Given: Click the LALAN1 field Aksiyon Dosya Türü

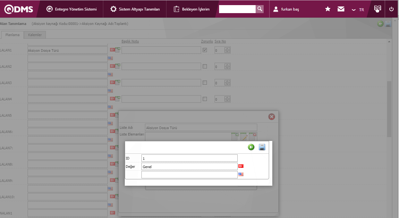Looking at the screenshot, I should tap(67, 50).
